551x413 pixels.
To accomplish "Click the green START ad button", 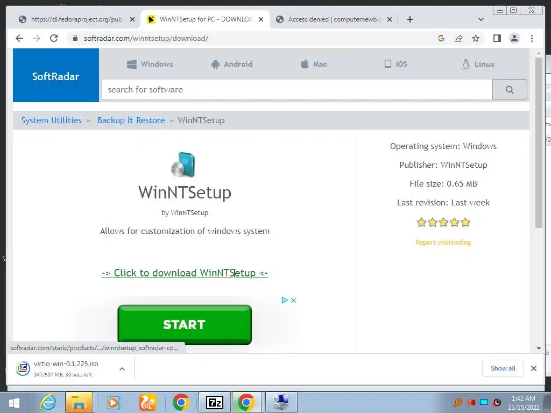I will point(185,324).
